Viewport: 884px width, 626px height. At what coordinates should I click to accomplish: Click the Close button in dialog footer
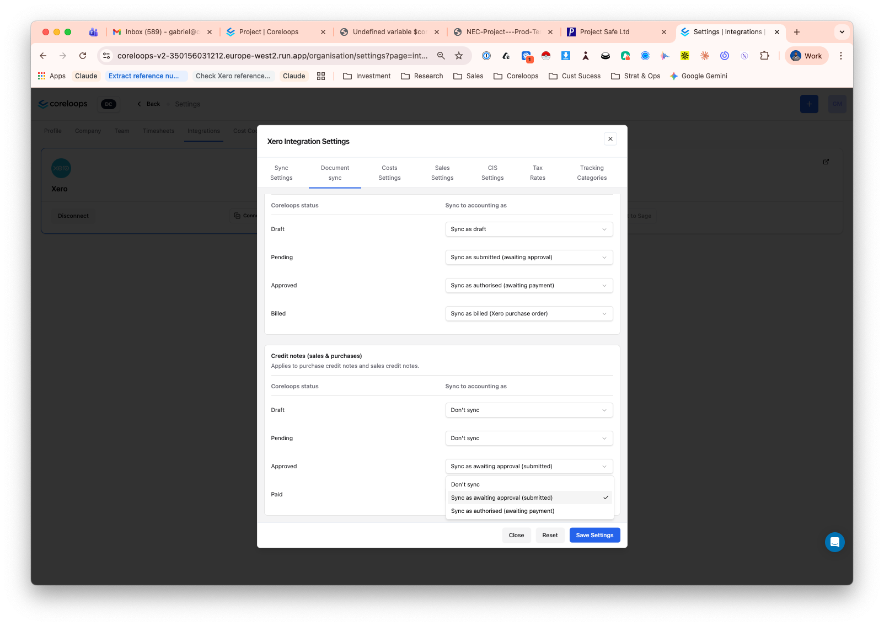click(516, 536)
